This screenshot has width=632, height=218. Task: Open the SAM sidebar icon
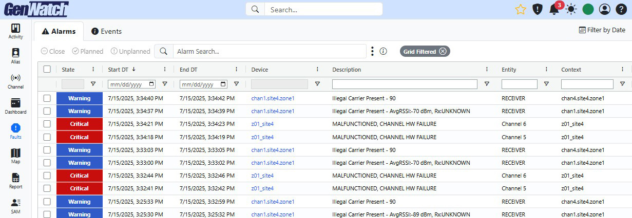coord(15,206)
